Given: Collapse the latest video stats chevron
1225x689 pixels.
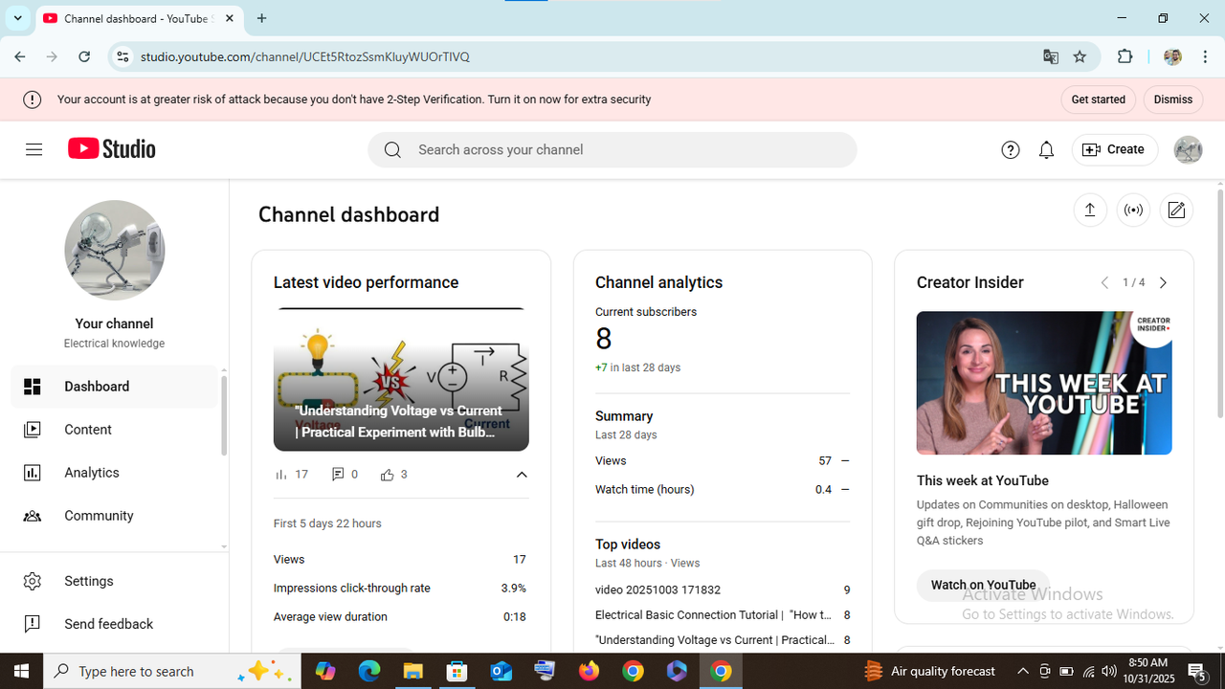Looking at the screenshot, I should pyautogui.click(x=522, y=475).
